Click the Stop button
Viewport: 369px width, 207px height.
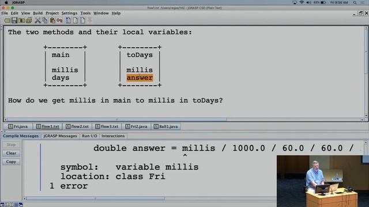(11, 145)
